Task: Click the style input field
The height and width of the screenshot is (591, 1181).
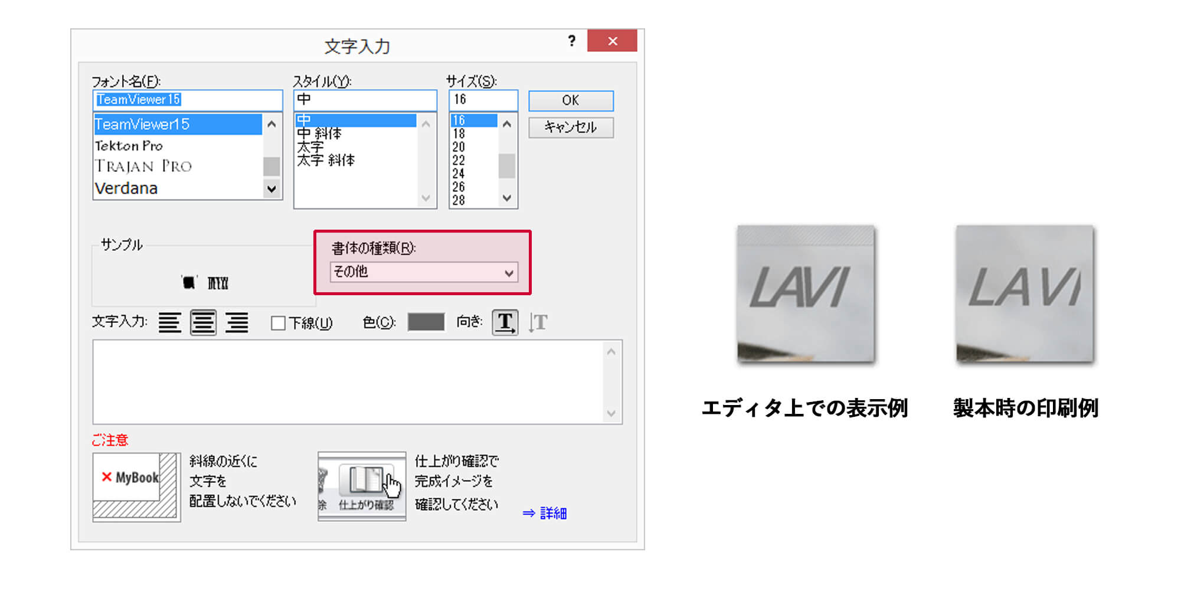Action: click(365, 100)
